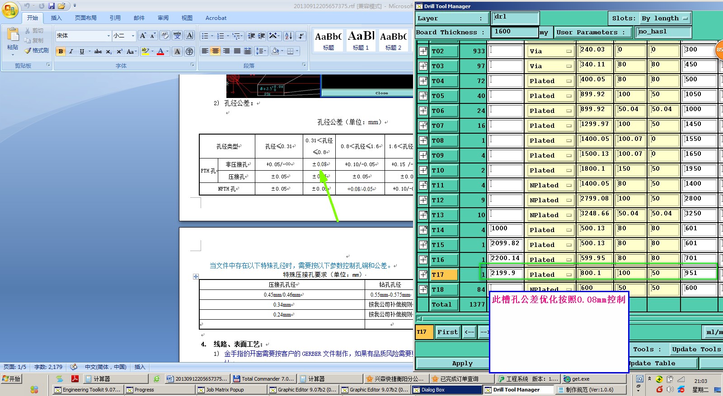Toggle center paragraph alignment

point(216,51)
